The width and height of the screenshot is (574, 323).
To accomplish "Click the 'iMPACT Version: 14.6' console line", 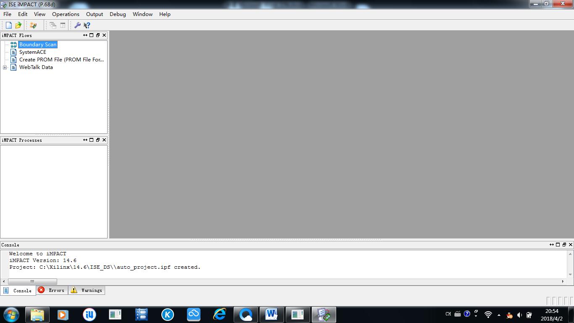I will pyautogui.click(x=42, y=260).
